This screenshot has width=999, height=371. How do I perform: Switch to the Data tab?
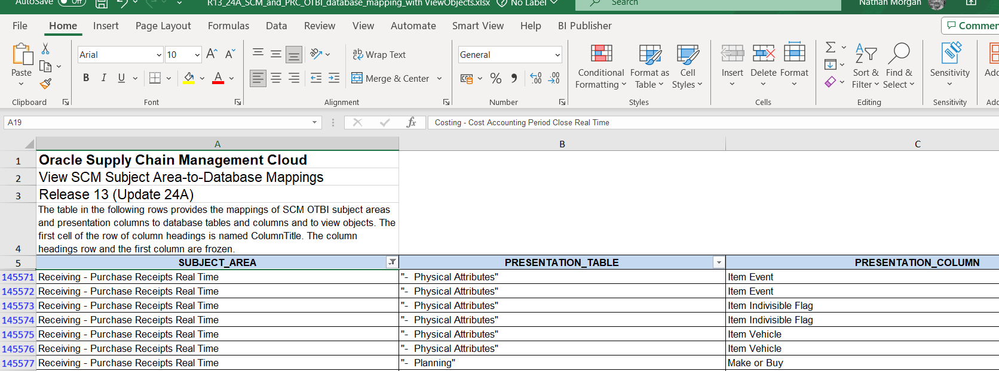[276, 26]
